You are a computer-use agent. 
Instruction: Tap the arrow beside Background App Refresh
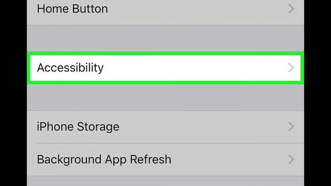pyautogui.click(x=291, y=160)
